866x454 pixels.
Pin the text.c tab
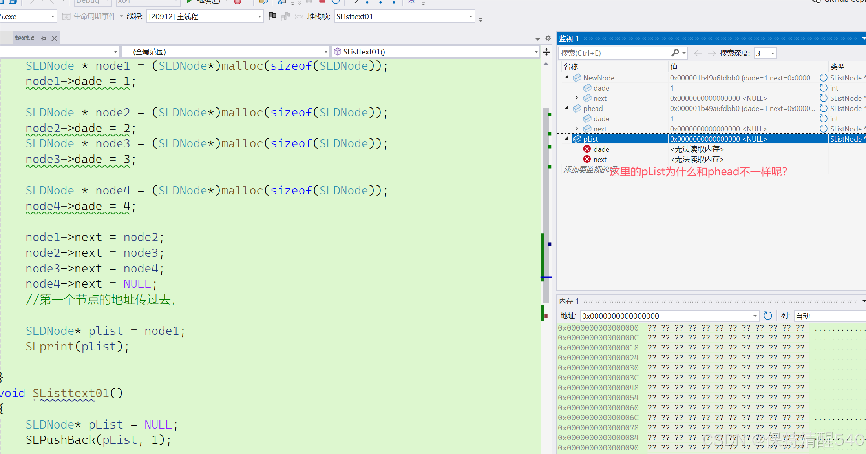[x=44, y=38]
